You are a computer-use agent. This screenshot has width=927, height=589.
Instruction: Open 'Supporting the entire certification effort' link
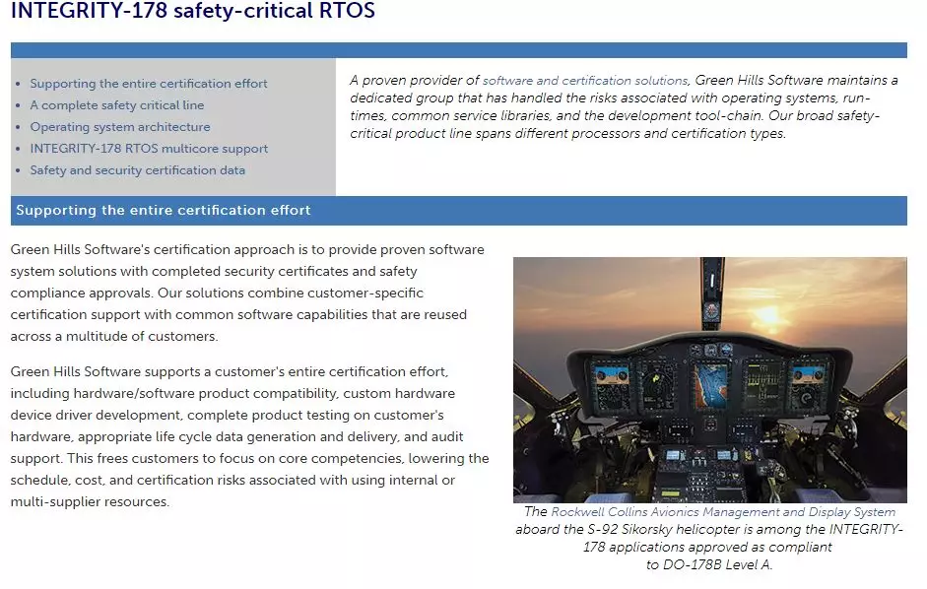click(x=149, y=84)
